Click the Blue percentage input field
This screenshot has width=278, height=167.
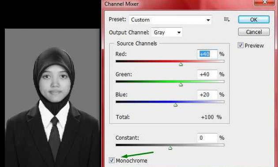[x=207, y=94]
